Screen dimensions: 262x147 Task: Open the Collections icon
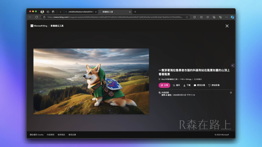point(214,17)
